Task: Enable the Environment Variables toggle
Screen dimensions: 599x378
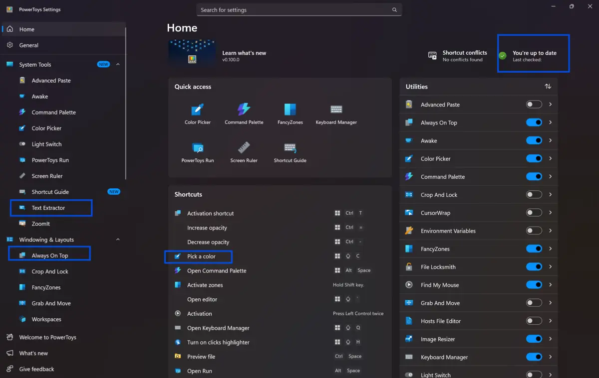Action: pos(534,231)
